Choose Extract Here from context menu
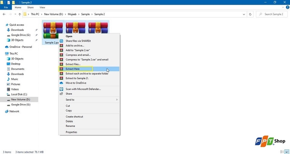This screenshot has width=290, height=154. (89, 69)
